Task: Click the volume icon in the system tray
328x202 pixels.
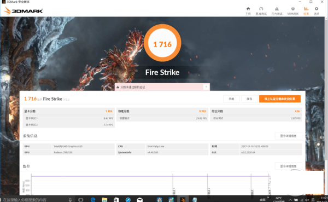Action: coord(307,200)
